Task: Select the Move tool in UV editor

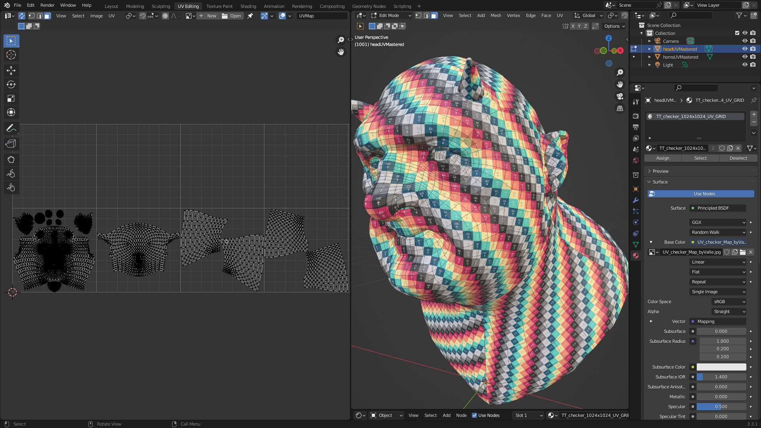Action: 11,71
